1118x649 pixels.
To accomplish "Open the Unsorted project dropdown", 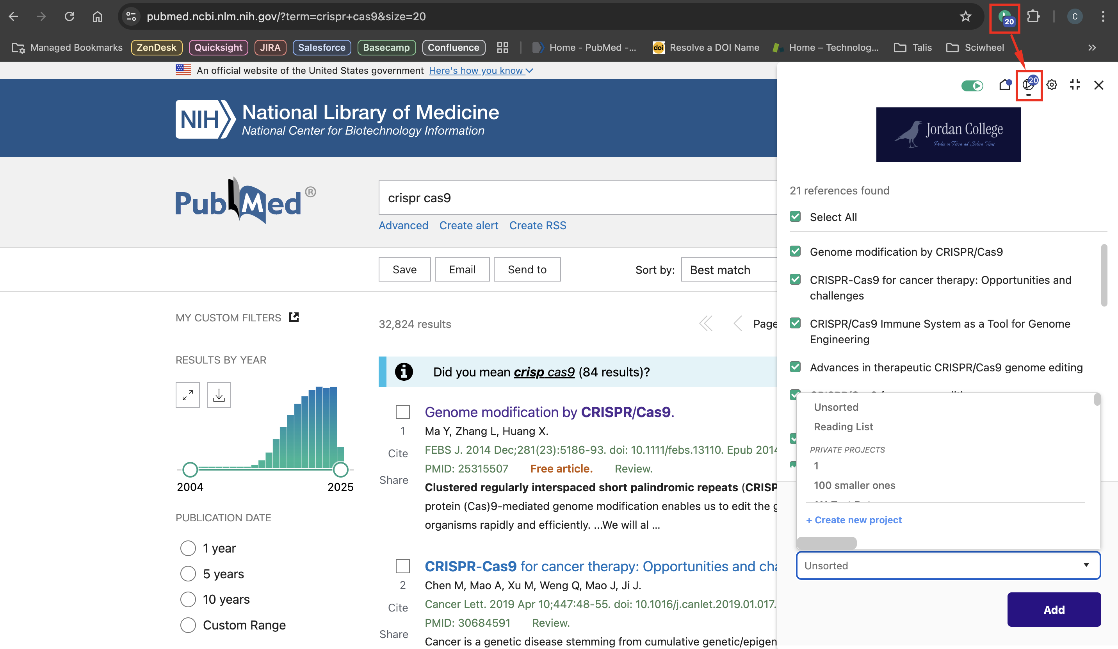I will pyautogui.click(x=948, y=565).
